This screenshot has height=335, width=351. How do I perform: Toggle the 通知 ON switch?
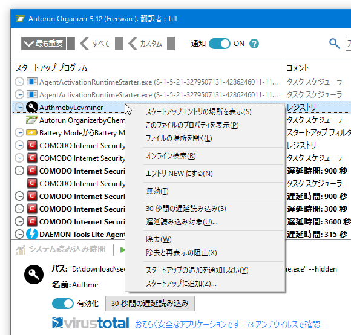[219, 44]
